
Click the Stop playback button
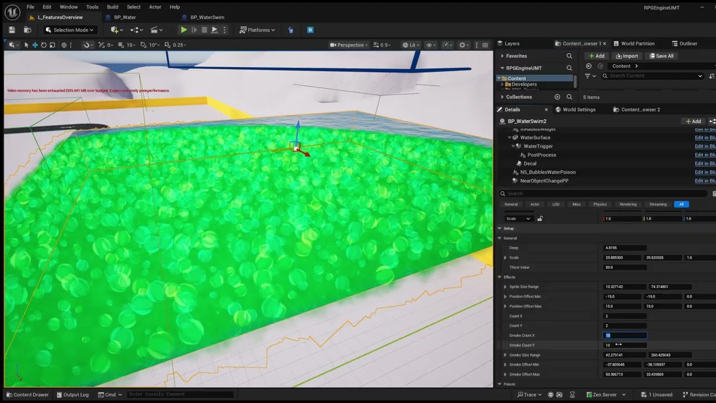(x=204, y=30)
